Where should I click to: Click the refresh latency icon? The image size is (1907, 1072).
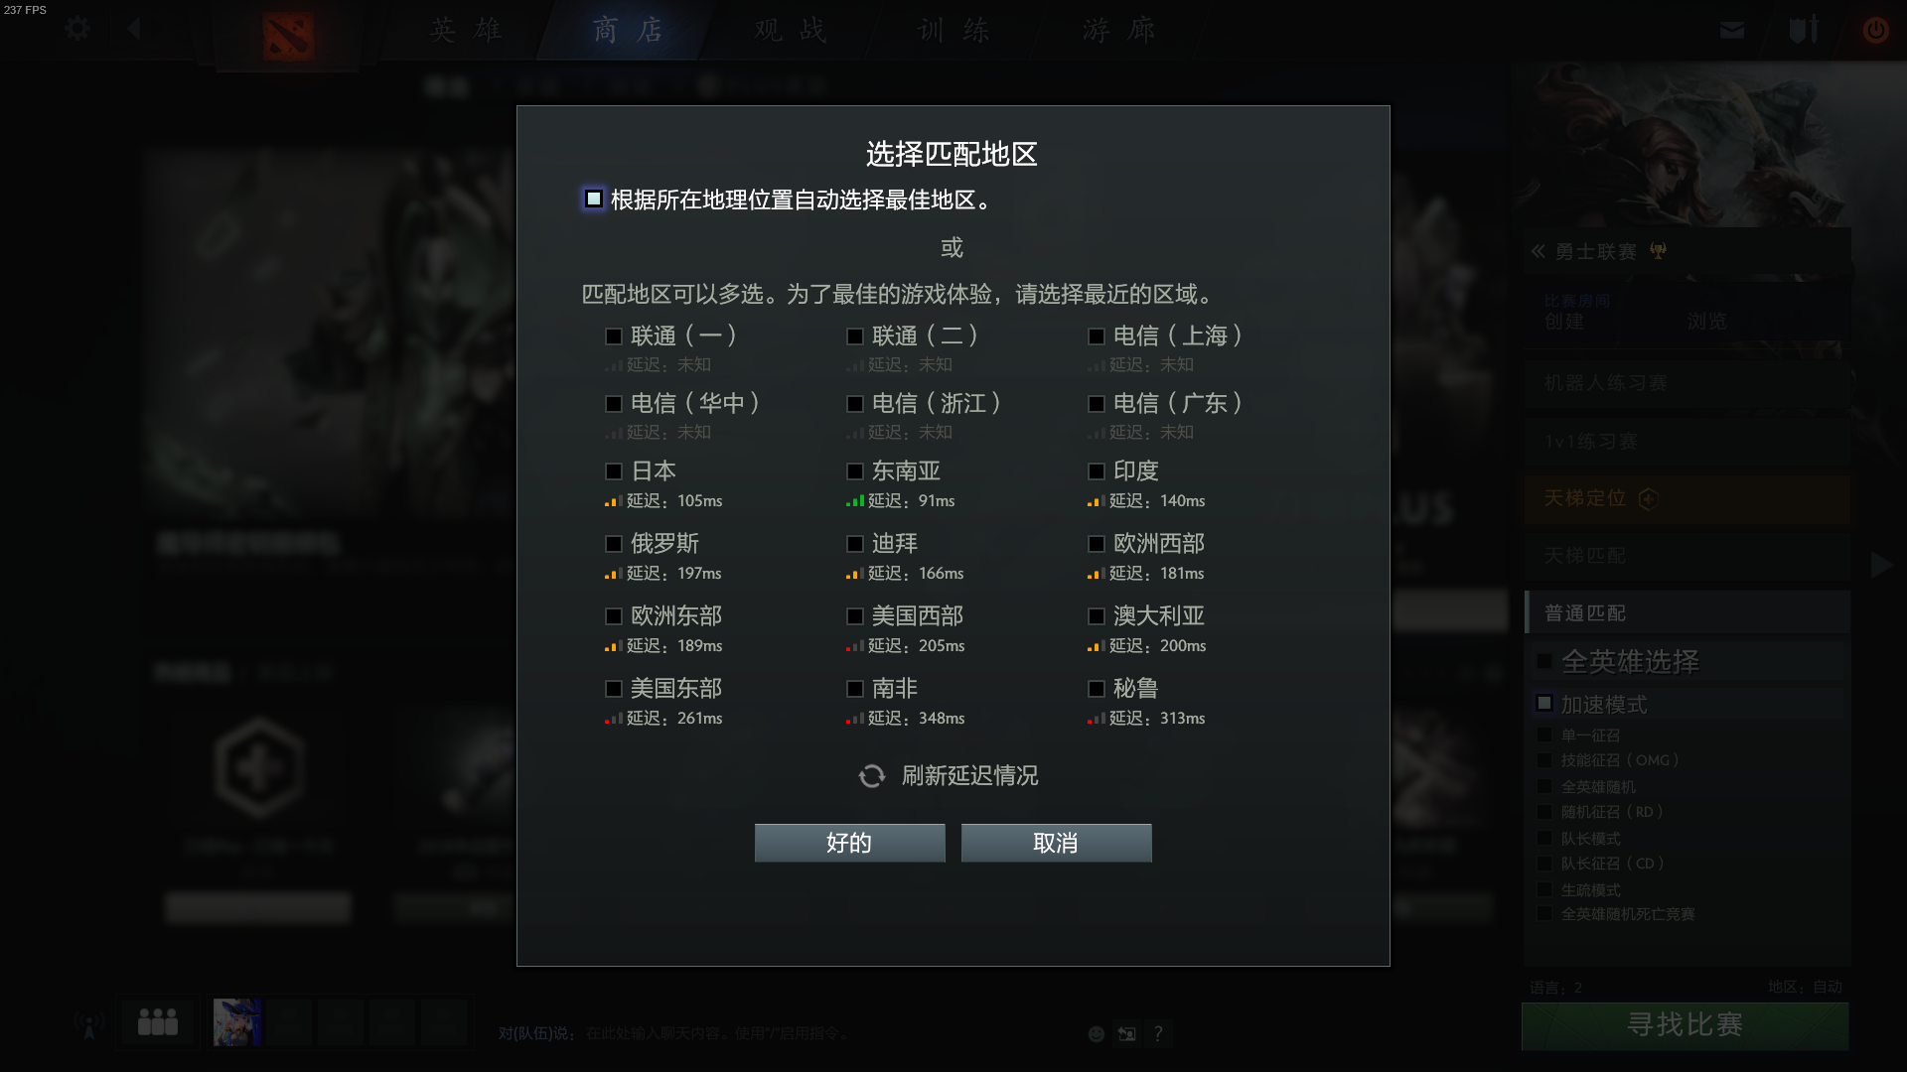pos(871,776)
